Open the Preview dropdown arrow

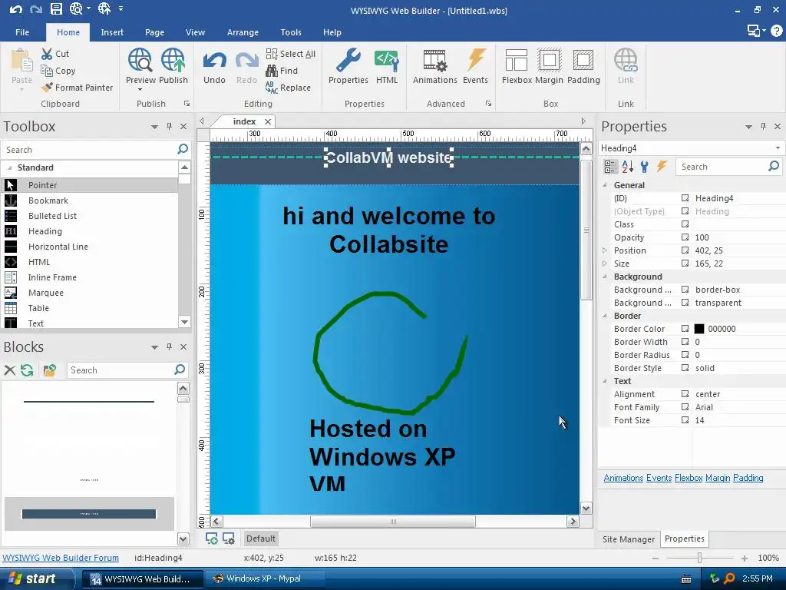[140, 90]
